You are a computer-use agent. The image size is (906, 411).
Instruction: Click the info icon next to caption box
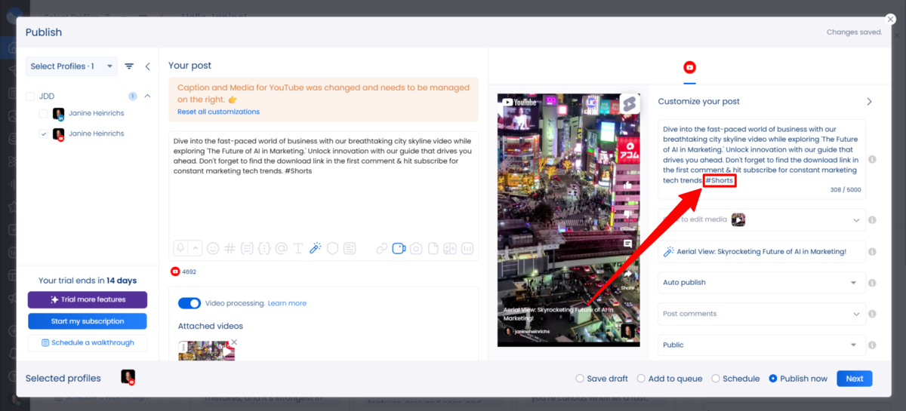pos(872,160)
